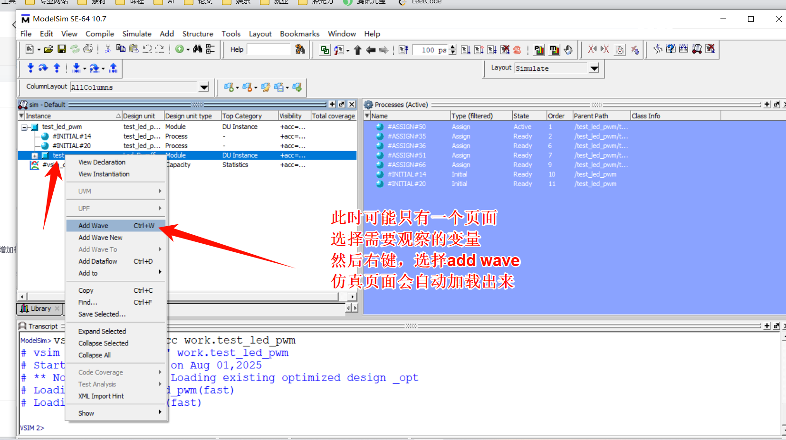Select the Find binoculars icon
The width and height of the screenshot is (786, 440).
(x=198, y=49)
